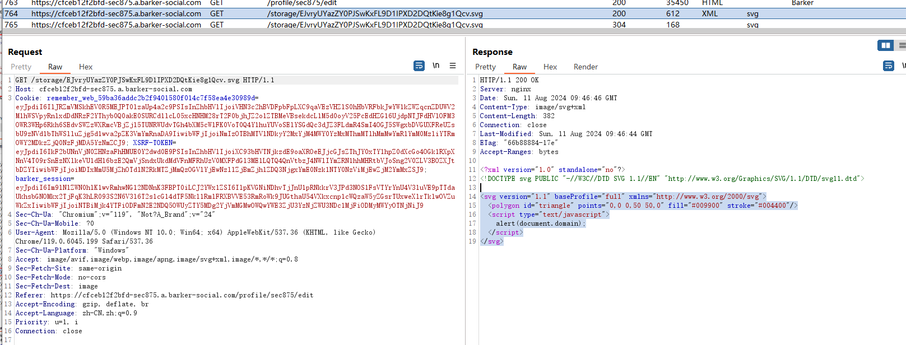
Task: Click the Sec-Ch-Ua header with Chromium value
Action: point(115,215)
